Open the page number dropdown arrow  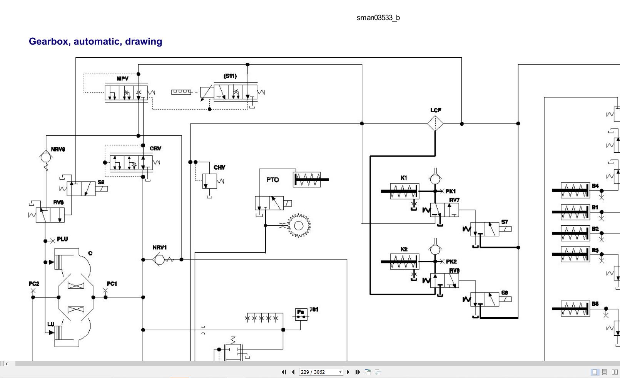[x=340, y=372]
